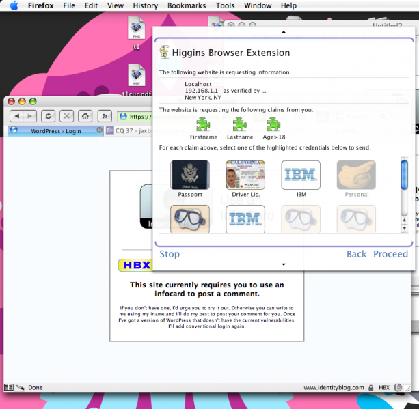Select the Driver Lic. credential card
This screenshot has height=409, width=419.
coord(245,175)
